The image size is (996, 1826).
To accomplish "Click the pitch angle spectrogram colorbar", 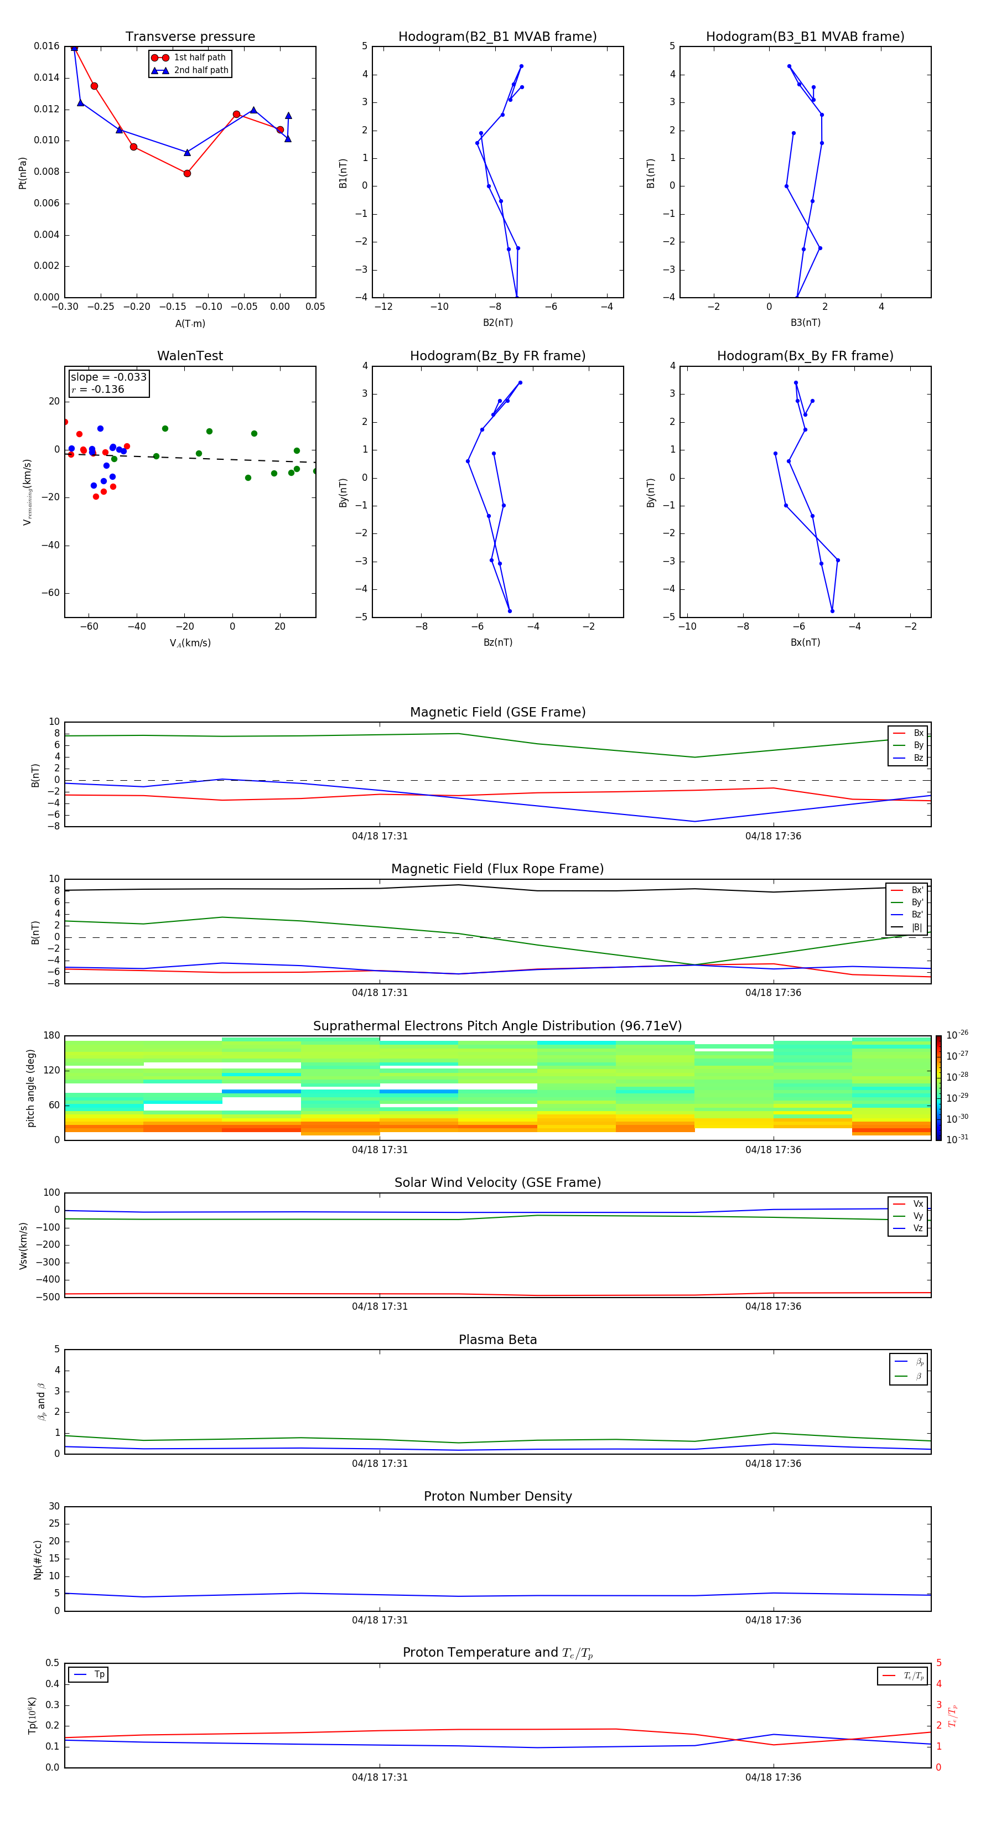I will click(x=938, y=1088).
